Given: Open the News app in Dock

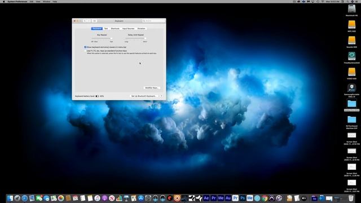Looking at the screenshot, I should point(112,198).
